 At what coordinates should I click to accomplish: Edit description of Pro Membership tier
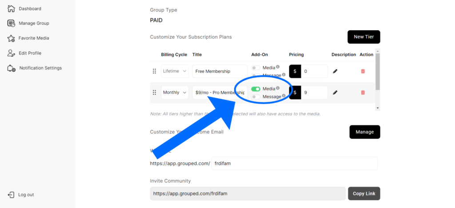pos(335,92)
